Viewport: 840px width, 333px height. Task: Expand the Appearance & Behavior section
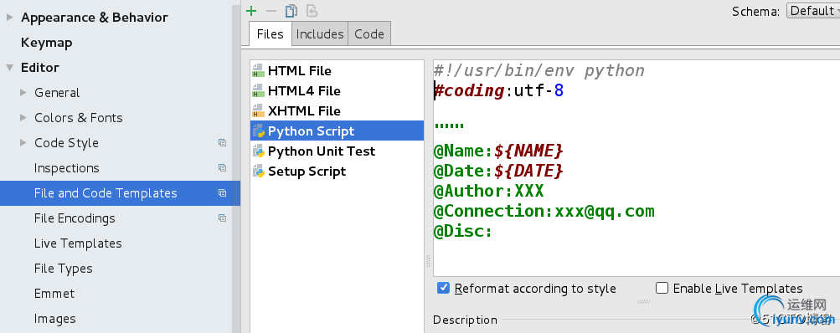(x=9, y=17)
